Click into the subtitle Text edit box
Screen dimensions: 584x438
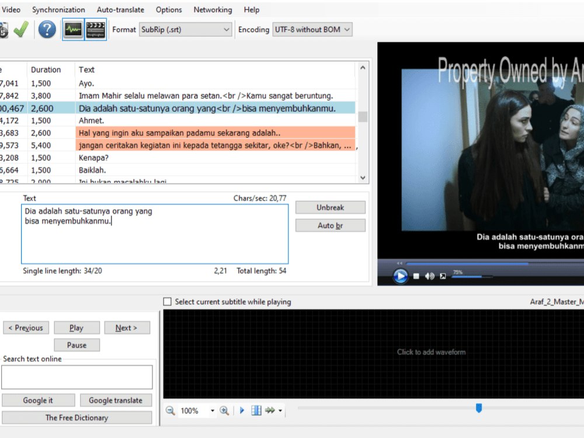click(x=155, y=234)
